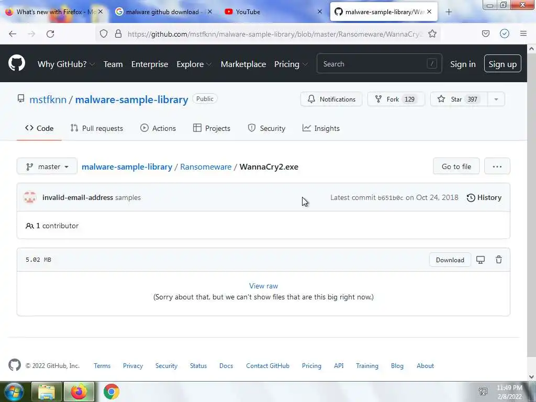The height and width of the screenshot is (402, 536).
Task: Click the network tray icon
Action: click(x=483, y=392)
